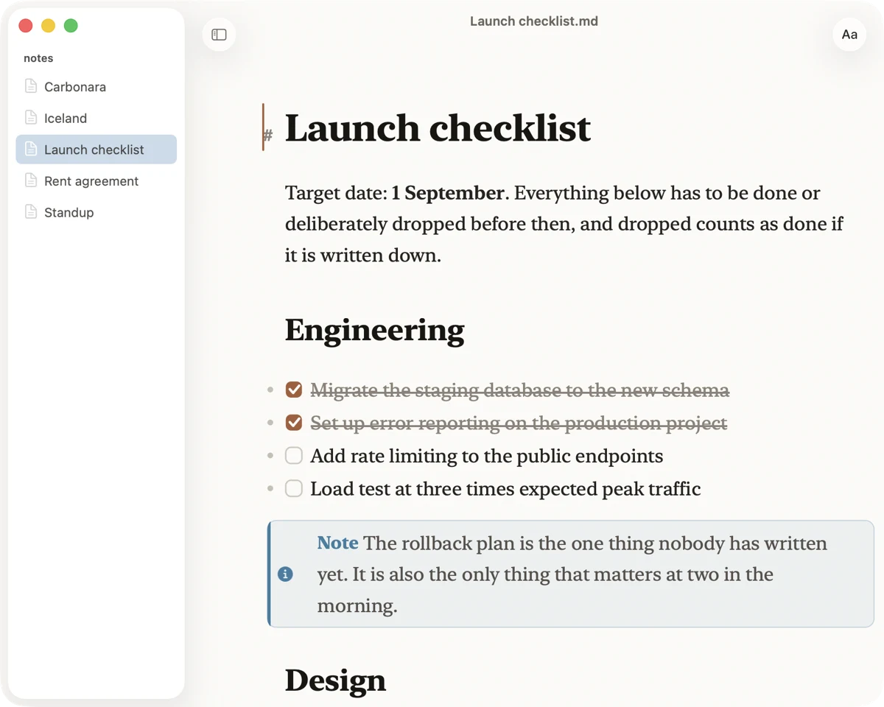Click the Carbonara file icon
This screenshot has height=707, width=884.
point(31,86)
